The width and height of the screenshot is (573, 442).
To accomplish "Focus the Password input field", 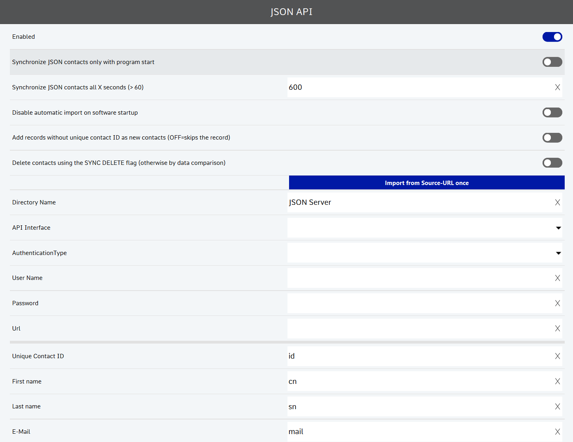I will [419, 303].
